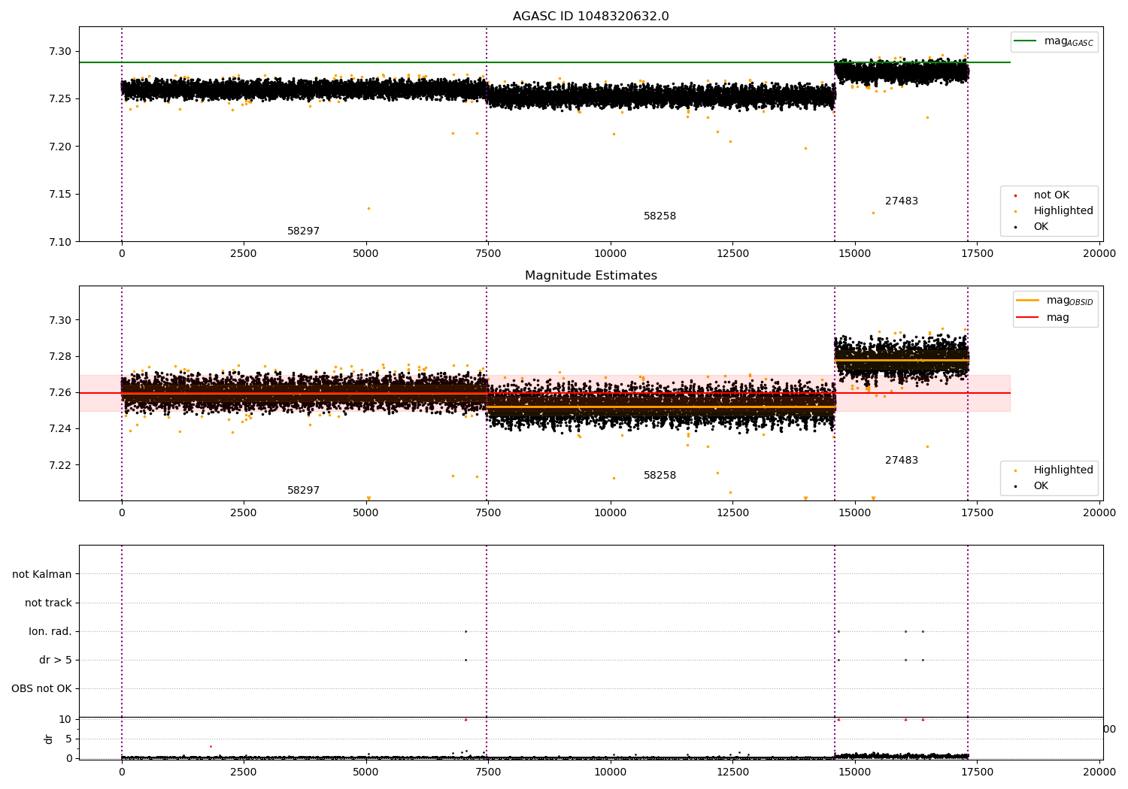Click the 7.26 y-axis tick in Magnitude Estimates
1128x789 pixels.
point(59,393)
